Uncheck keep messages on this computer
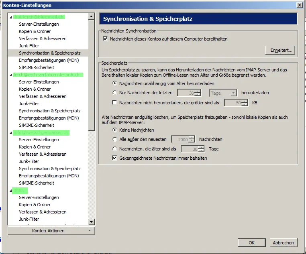306x254 pixels. point(105,39)
